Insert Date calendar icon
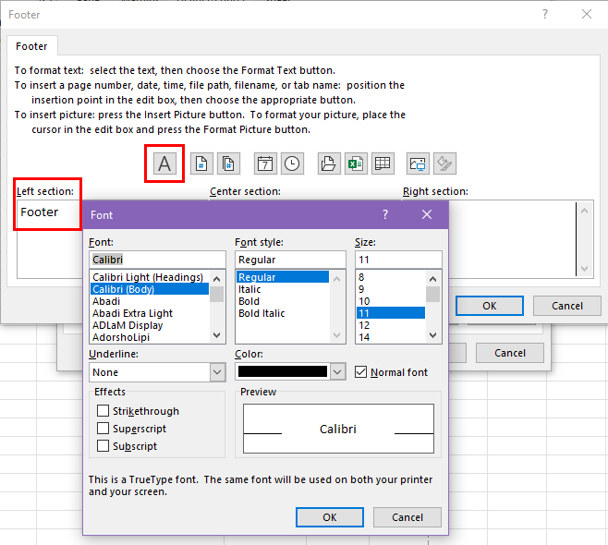 (x=265, y=163)
